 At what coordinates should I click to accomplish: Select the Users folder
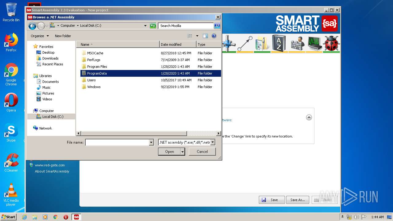pyautogui.click(x=91, y=80)
